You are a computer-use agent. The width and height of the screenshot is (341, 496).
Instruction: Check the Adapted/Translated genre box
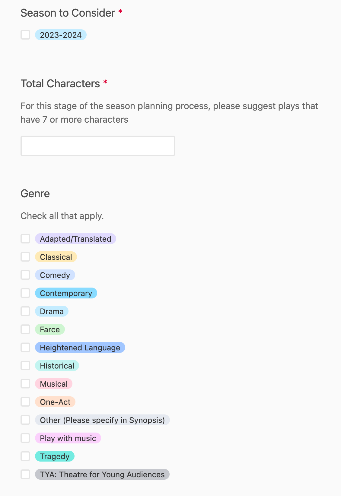click(x=25, y=239)
